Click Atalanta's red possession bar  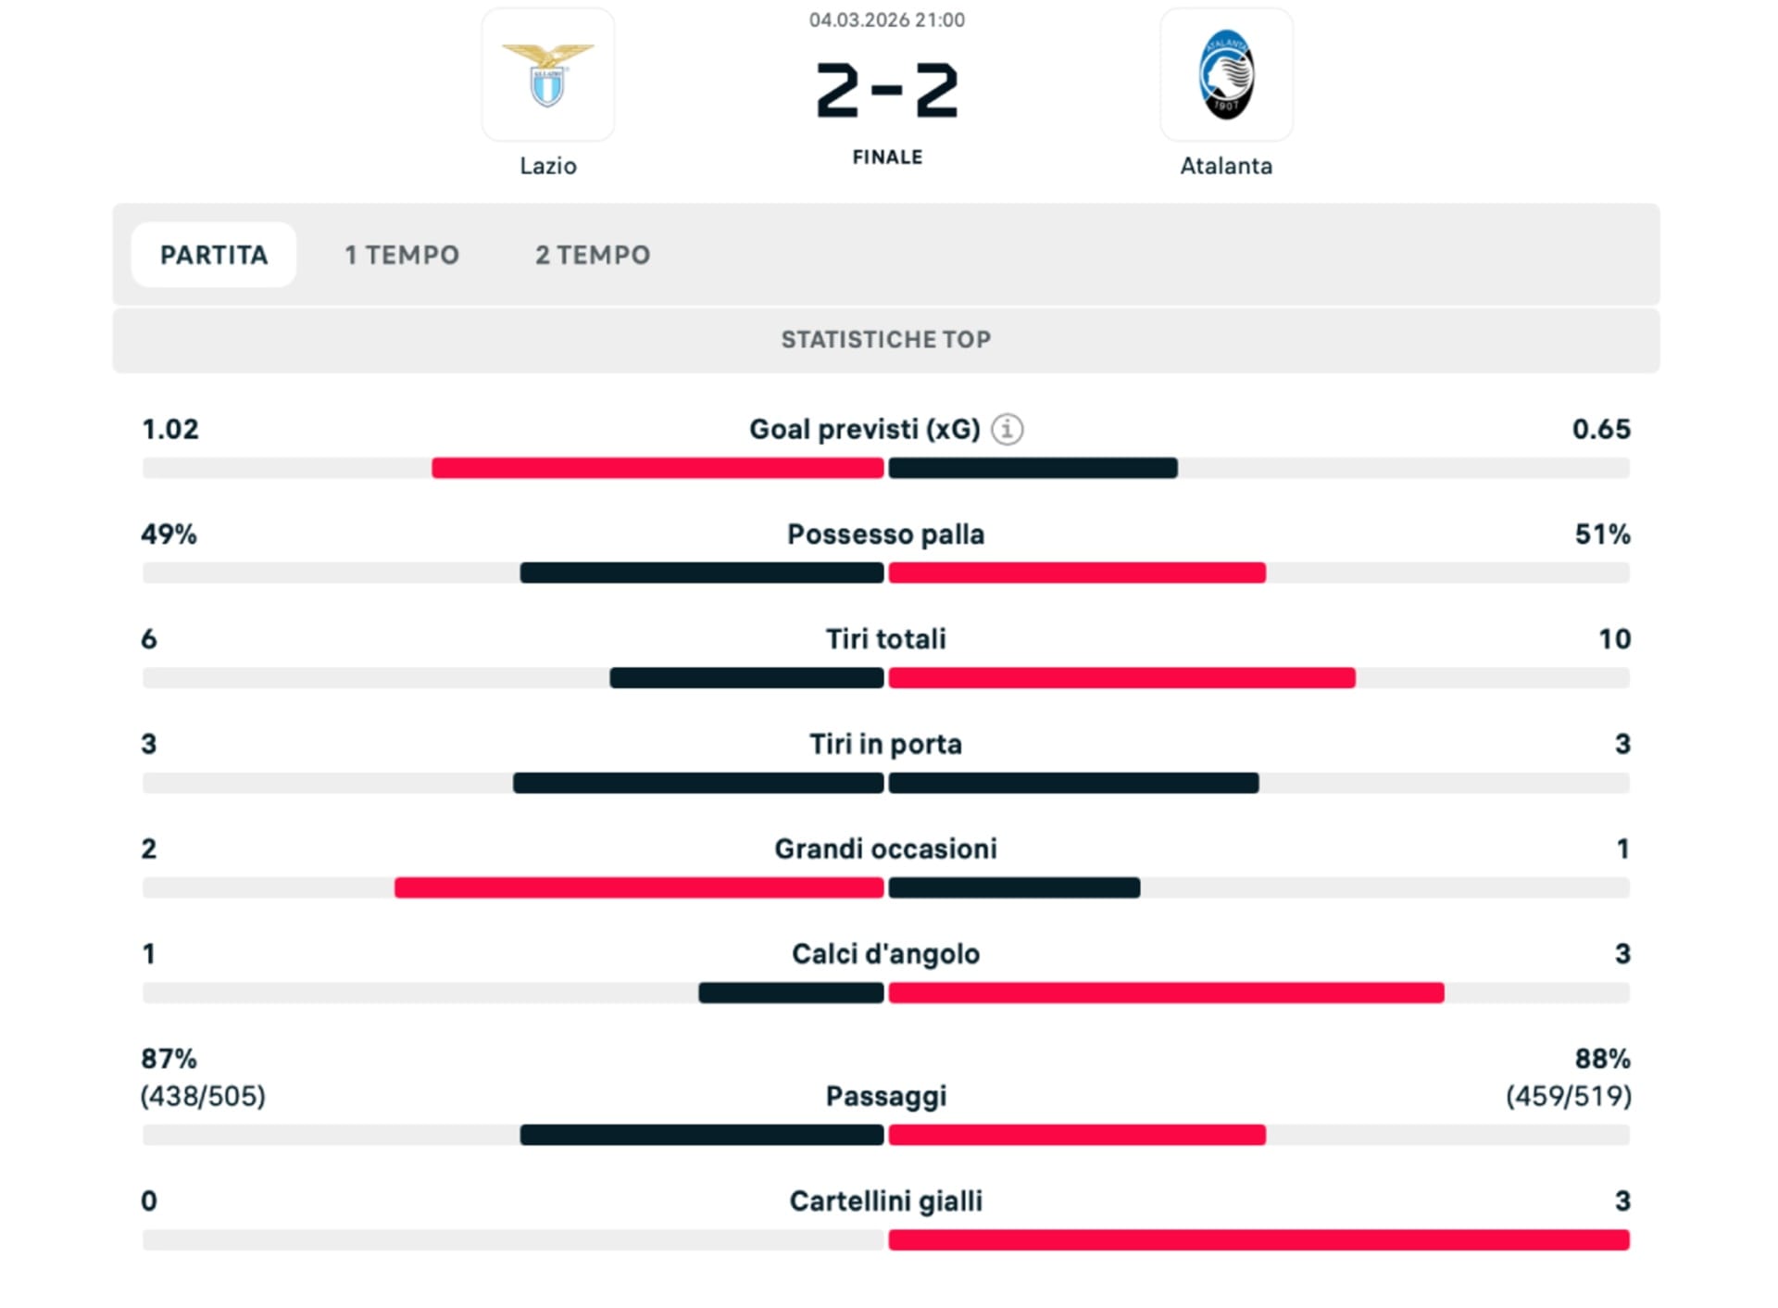pos(1077,573)
